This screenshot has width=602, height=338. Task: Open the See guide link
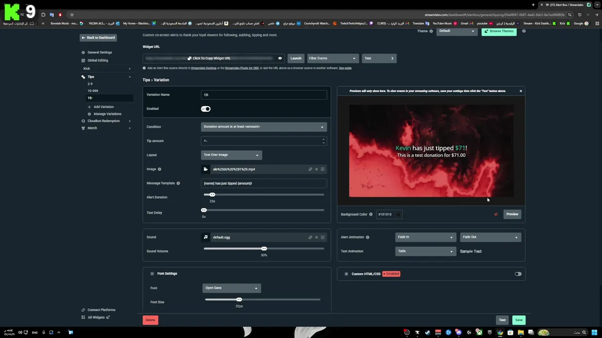click(345, 68)
